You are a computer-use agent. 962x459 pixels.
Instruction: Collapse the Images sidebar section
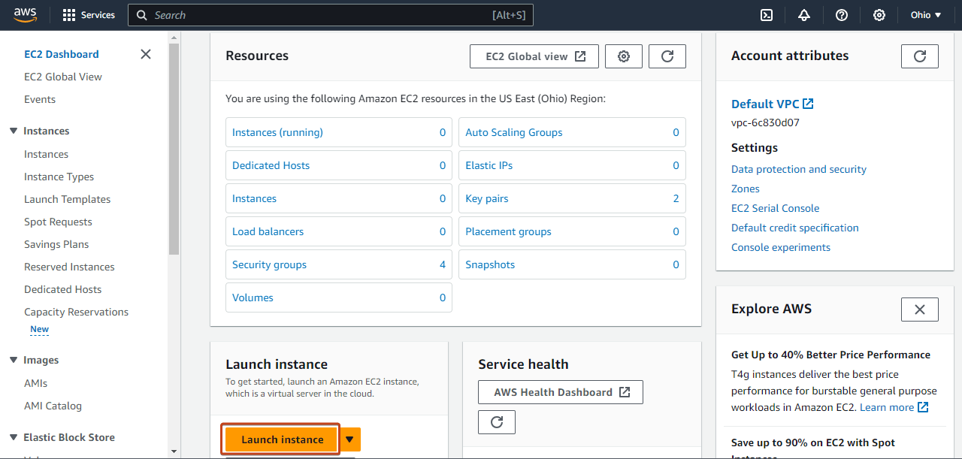[x=14, y=360]
